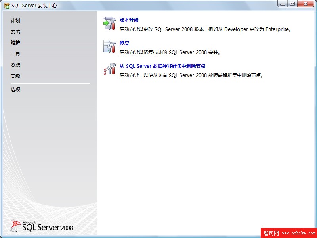317x238 pixels.
Task: Start the 修复 wizard link
Action: (x=124, y=43)
